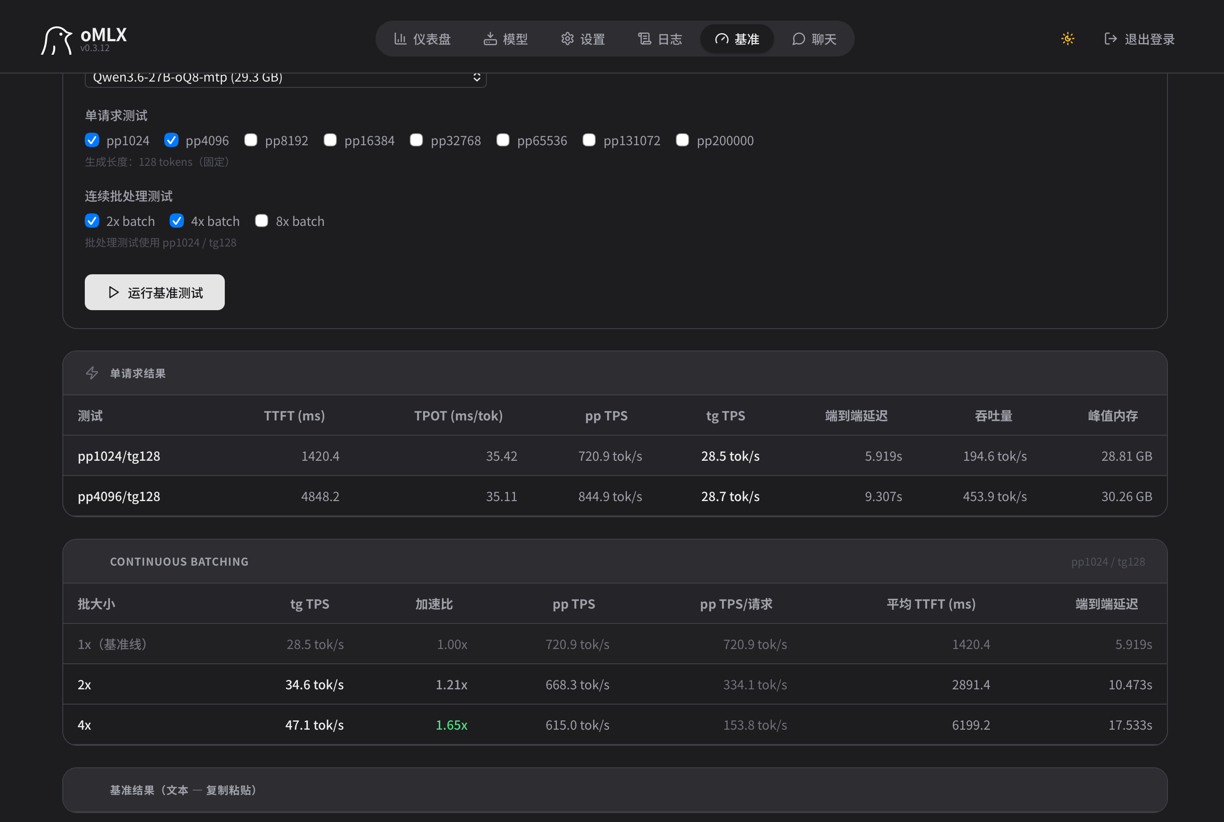Tick the pp131072 checkbox

pyautogui.click(x=589, y=140)
